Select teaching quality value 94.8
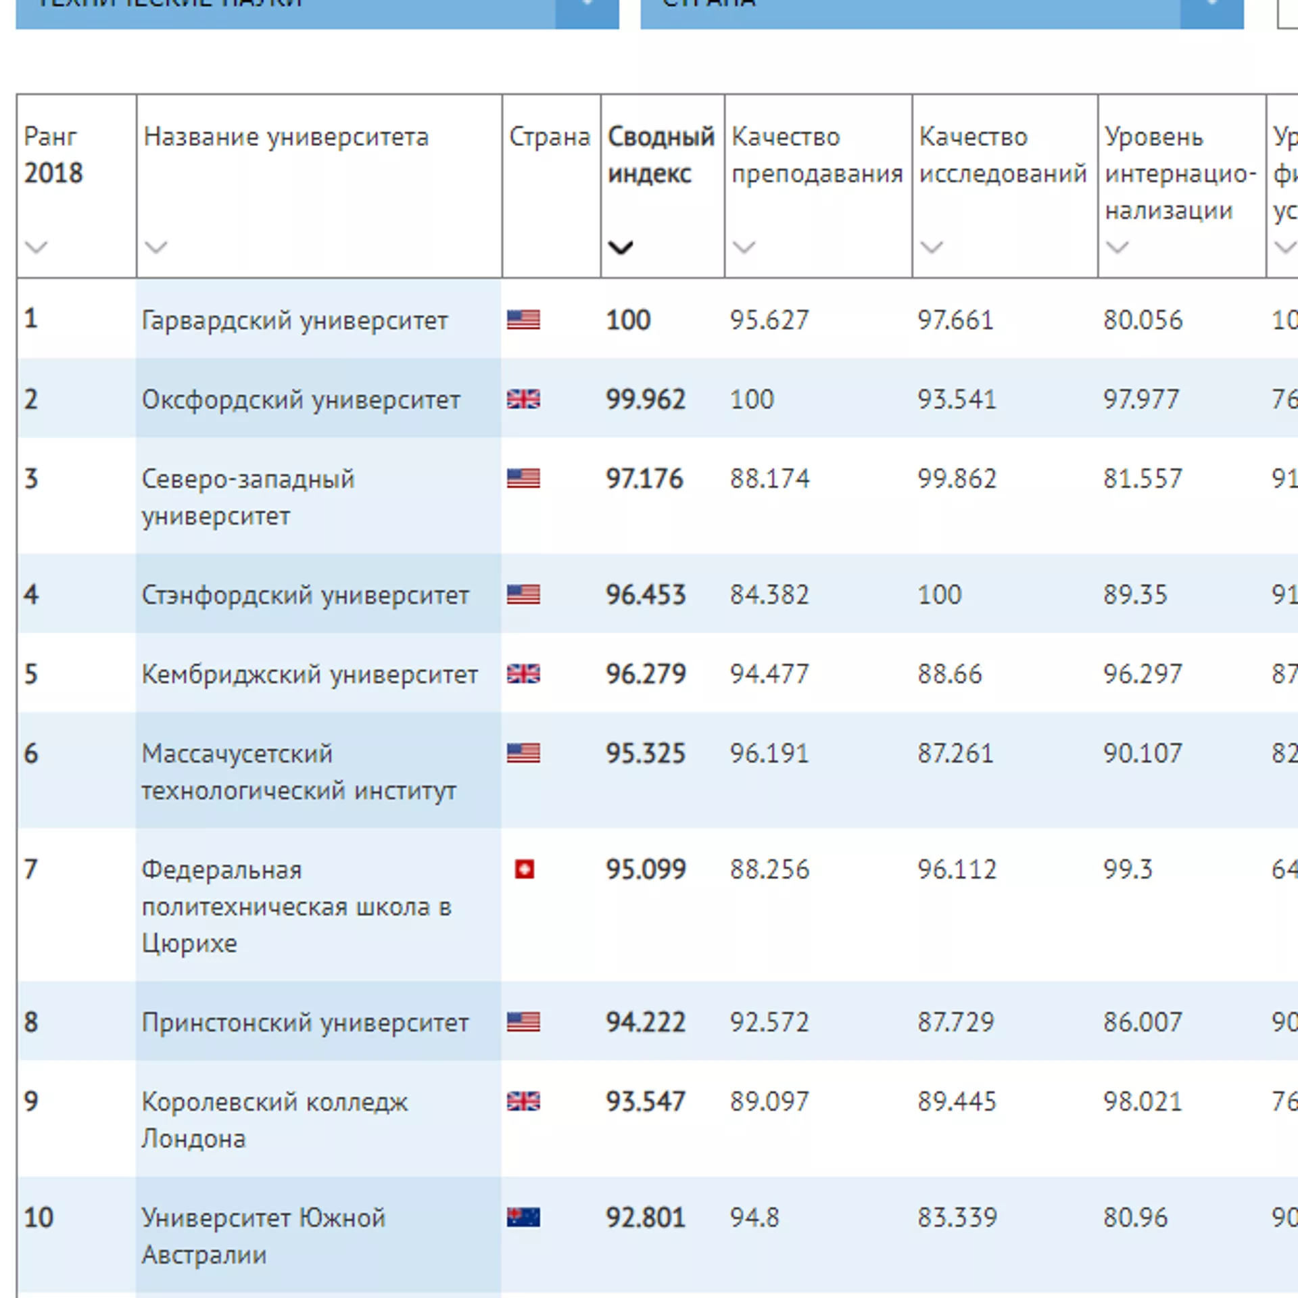The width and height of the screenshot is (1298, 1298). (754, 1217)
